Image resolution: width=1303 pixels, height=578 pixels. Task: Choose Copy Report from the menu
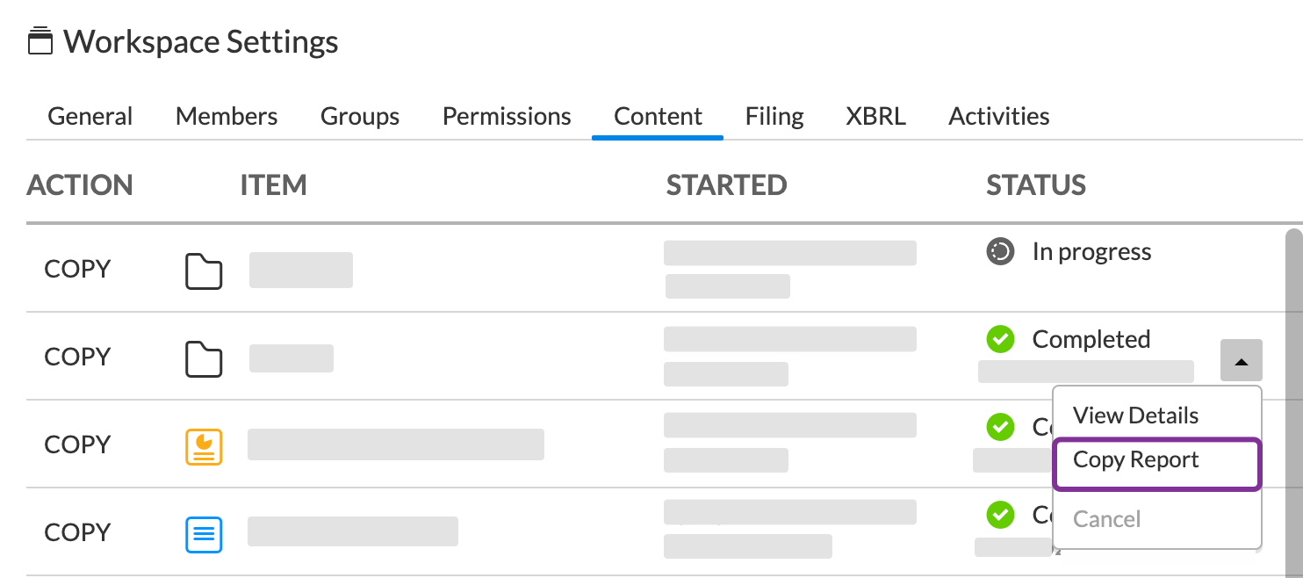[x=1135, y=460]
